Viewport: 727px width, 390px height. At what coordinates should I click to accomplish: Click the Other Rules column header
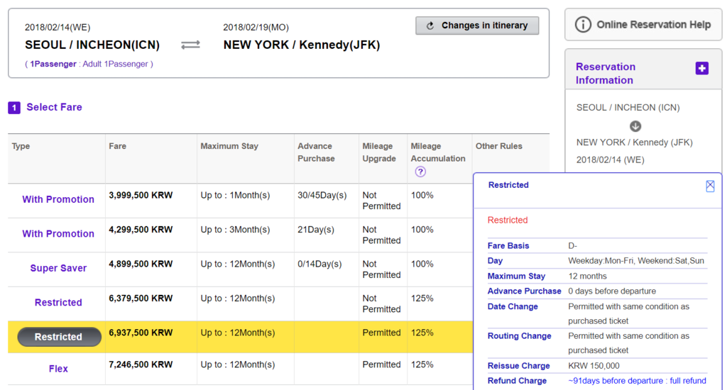click(x=499, y=146)
